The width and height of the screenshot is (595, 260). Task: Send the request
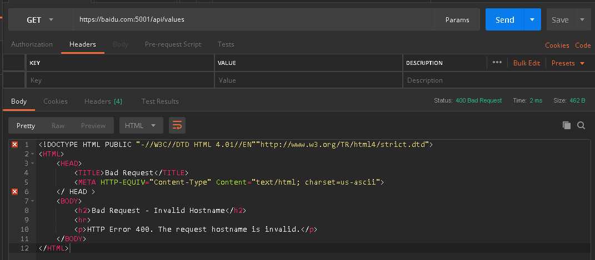click(x=504, y=19)
